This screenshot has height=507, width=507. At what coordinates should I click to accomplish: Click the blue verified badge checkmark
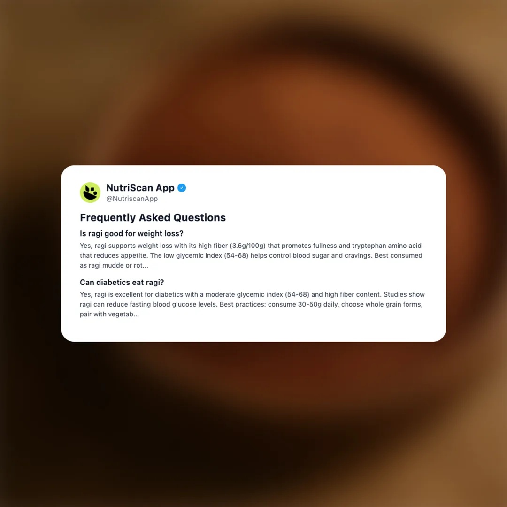(182, 188)
